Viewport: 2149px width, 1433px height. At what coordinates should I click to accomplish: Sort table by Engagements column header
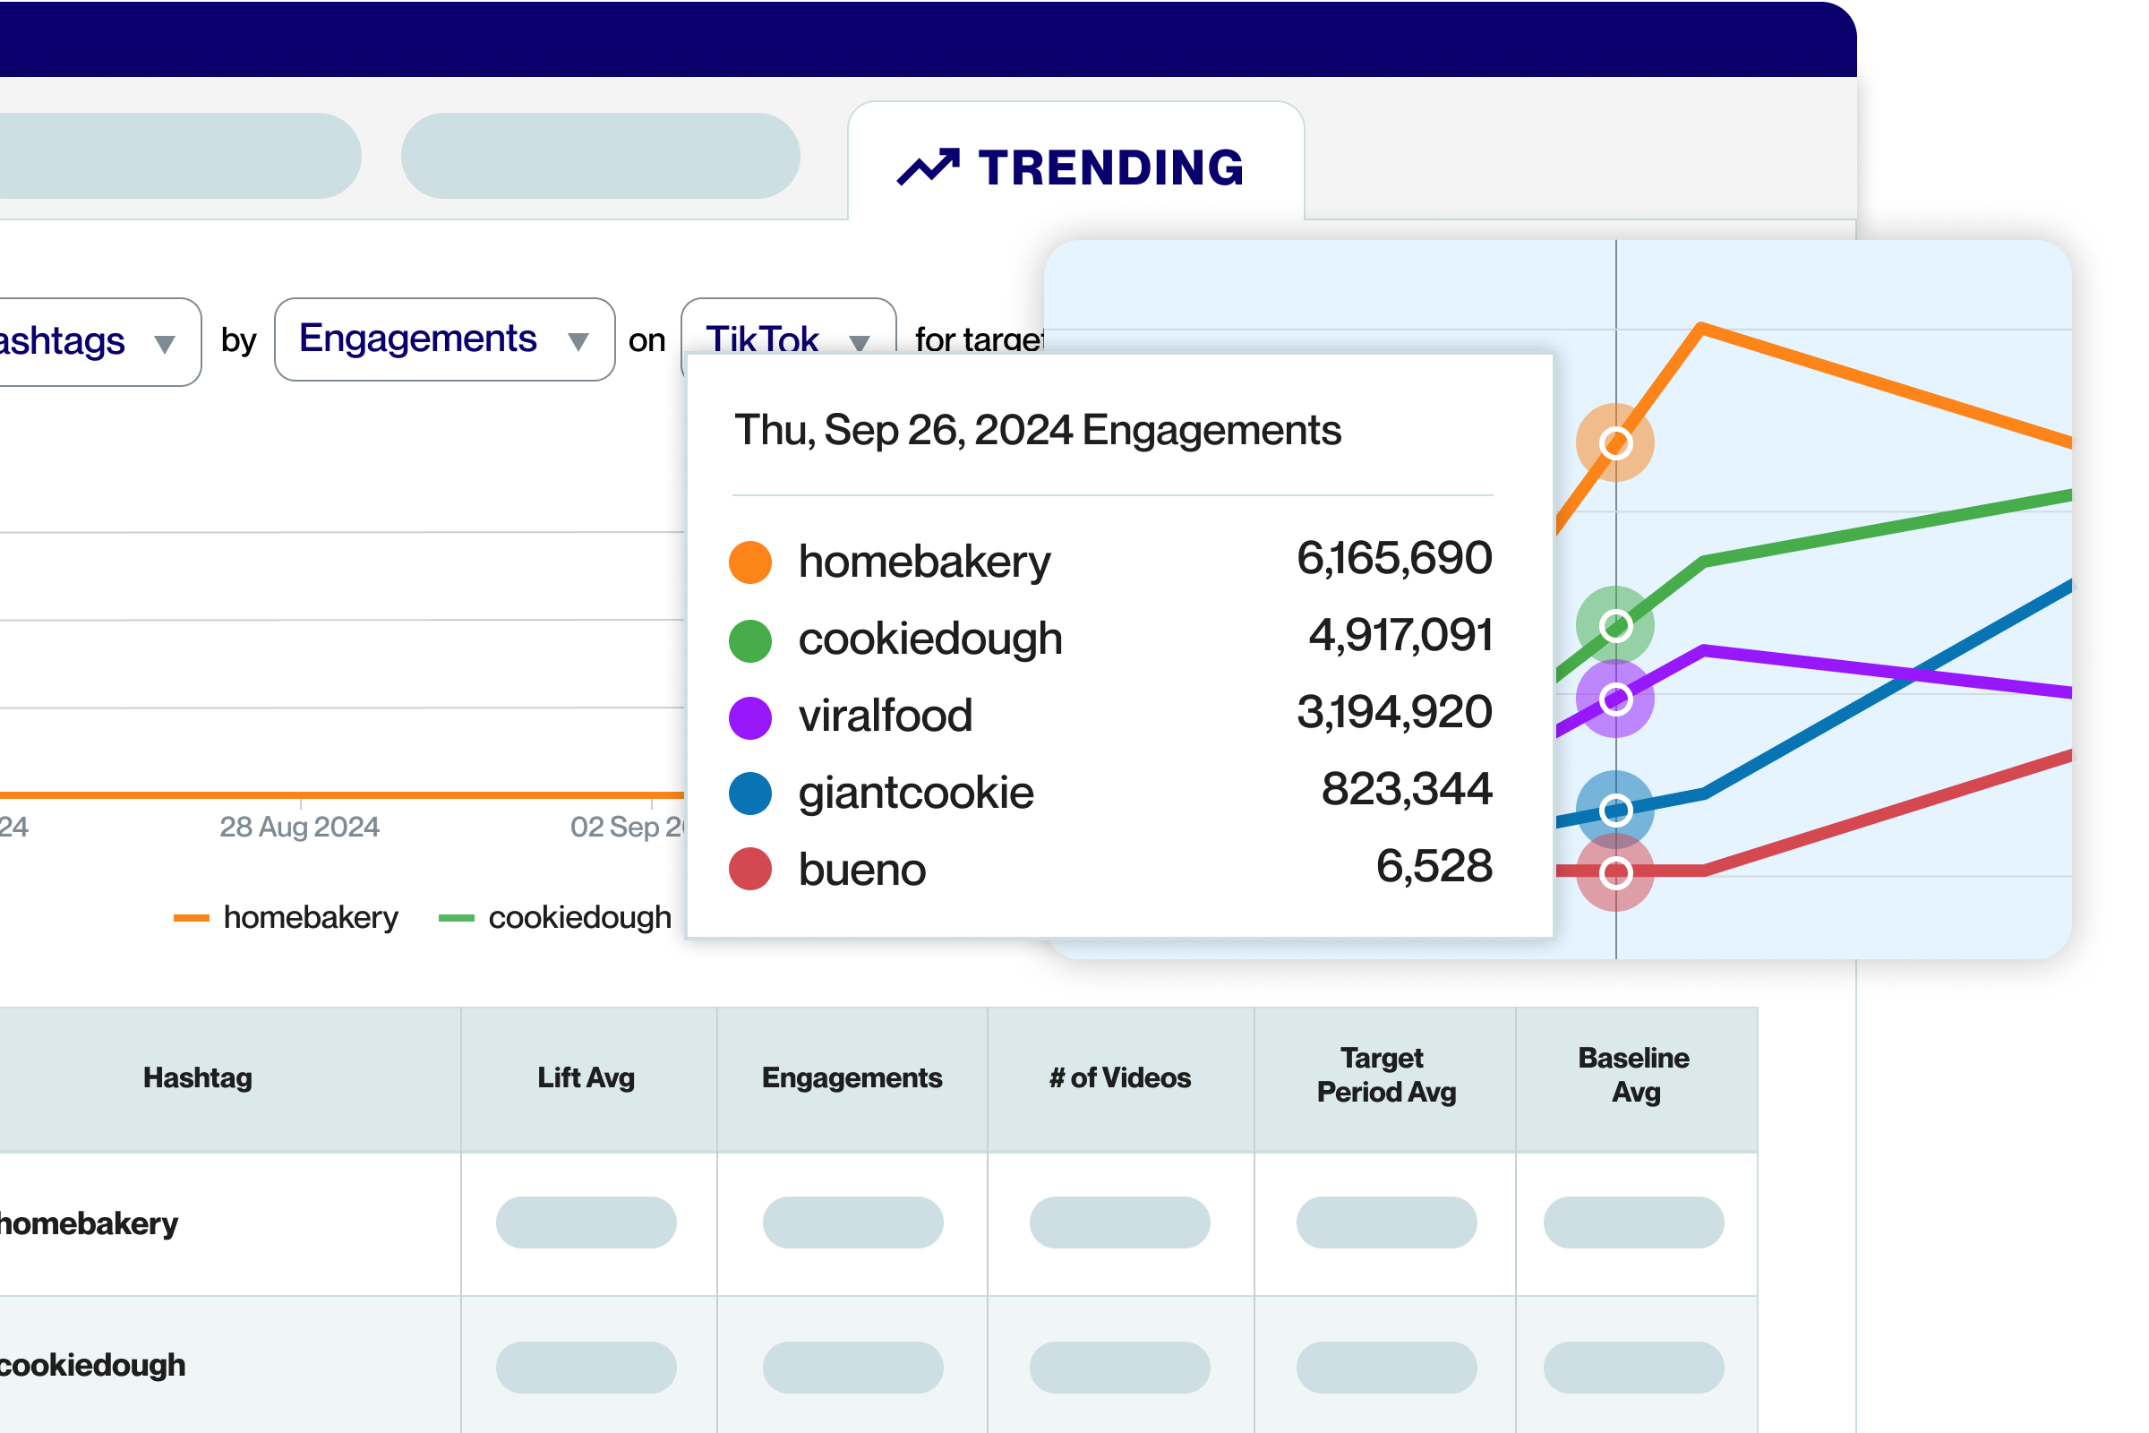[x=852, y=1077]
